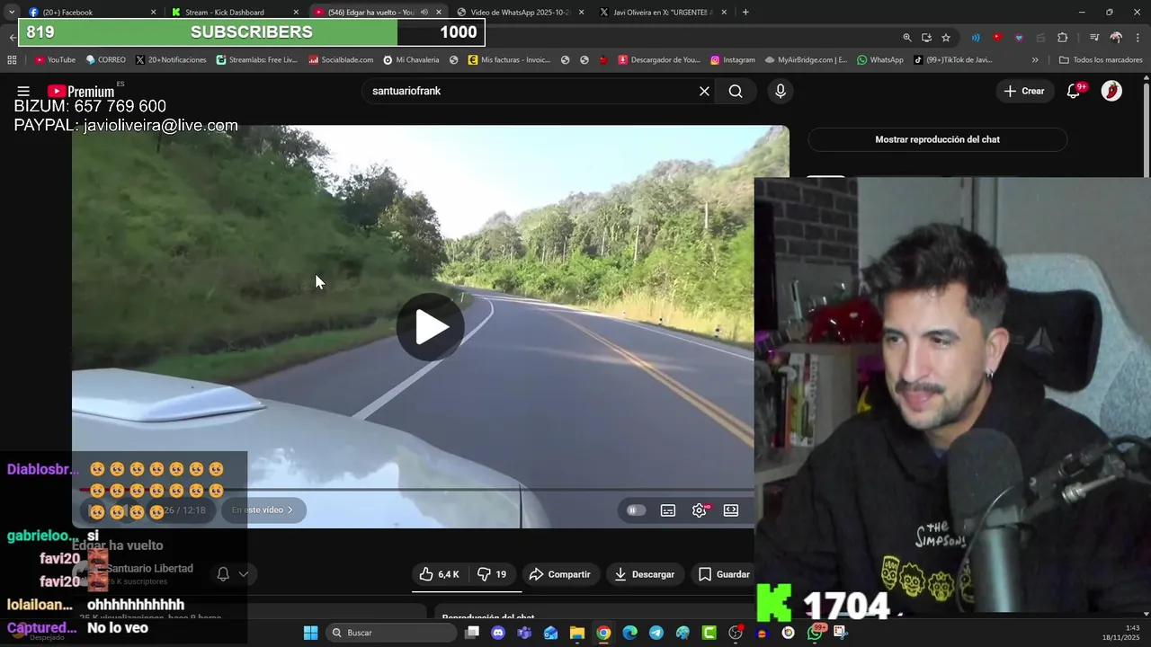Open Discord from the taskbar
The height and width of the screenshot is (647, 1151).
pyautogui.click(x=498, y=633)
